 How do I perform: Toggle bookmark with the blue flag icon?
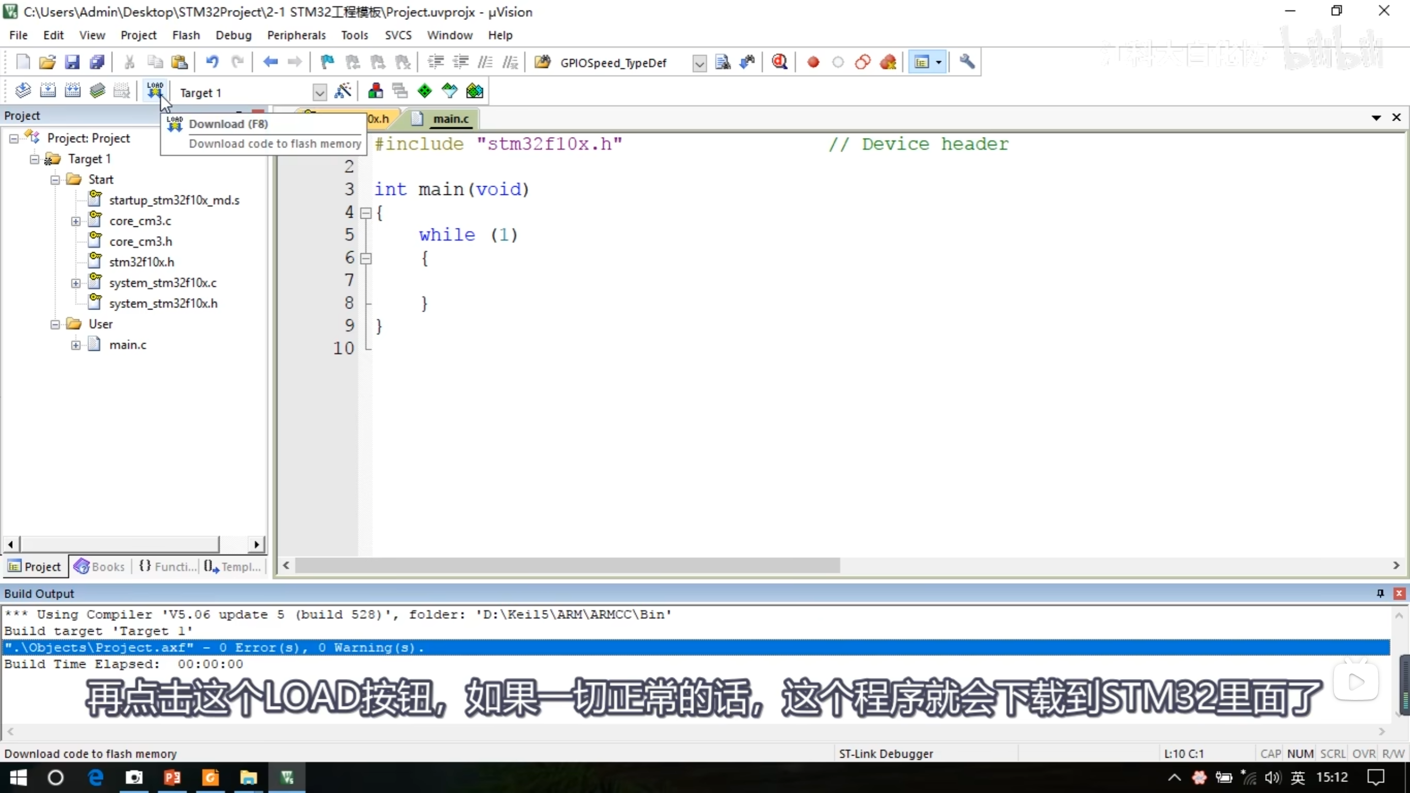pos(327,62)
